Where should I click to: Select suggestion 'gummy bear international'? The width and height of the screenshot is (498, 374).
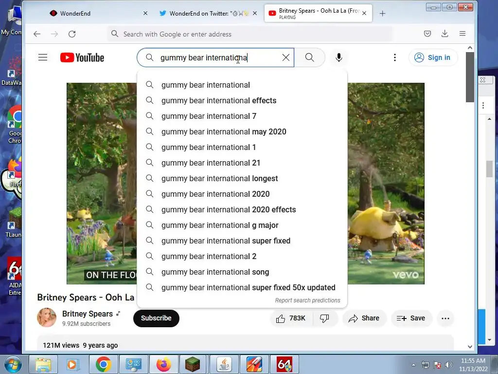(242, 85)
